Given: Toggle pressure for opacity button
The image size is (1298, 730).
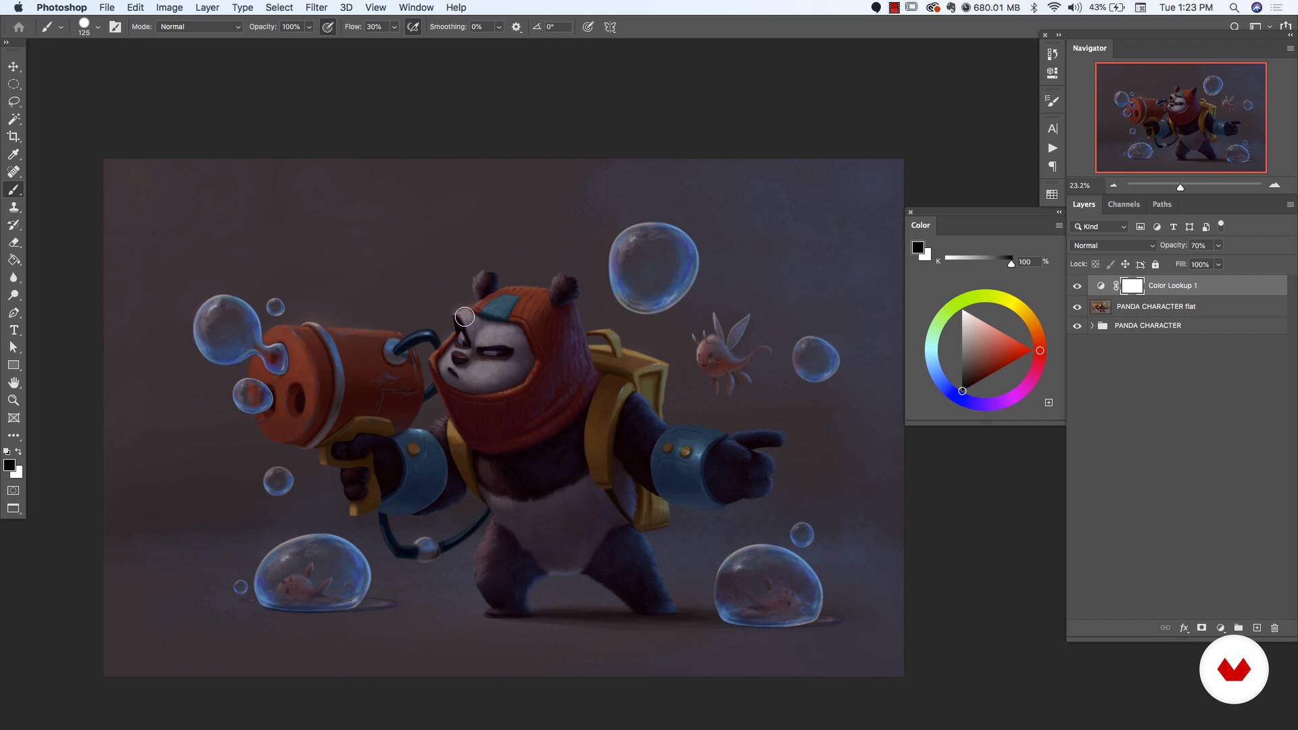Looking at the screenshot, I should pyautogui.click(x=328, y=27).
